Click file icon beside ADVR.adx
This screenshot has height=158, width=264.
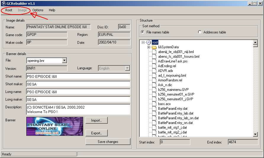tap(154, 71)
